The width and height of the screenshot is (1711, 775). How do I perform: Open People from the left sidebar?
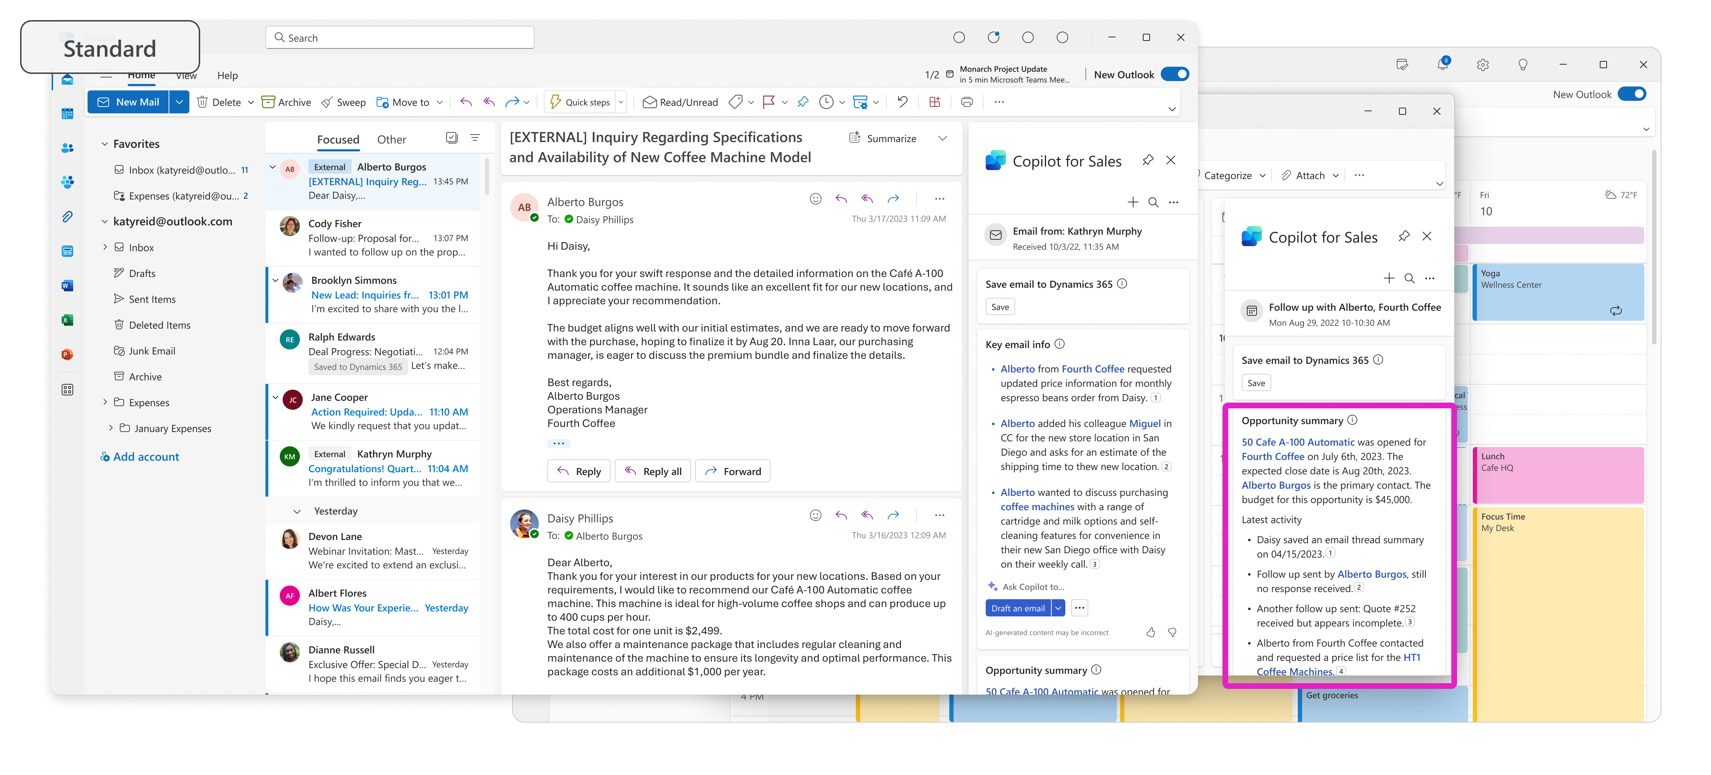[67, 148]
